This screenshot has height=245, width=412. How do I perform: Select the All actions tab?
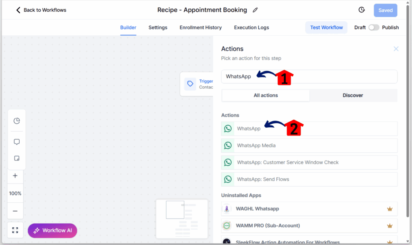pos(266,95)
